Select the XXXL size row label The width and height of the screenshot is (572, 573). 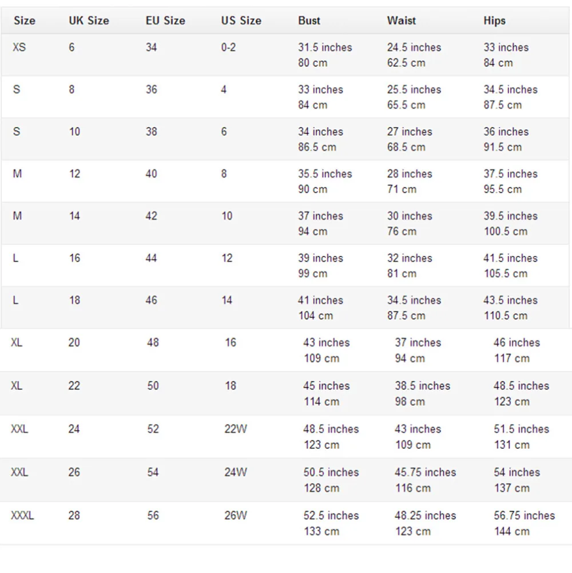coord(22,516)
